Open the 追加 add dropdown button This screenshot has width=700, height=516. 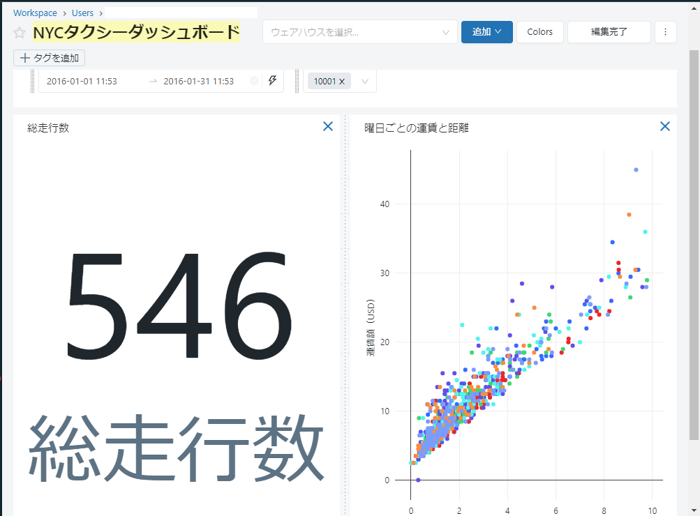(486, 31)
